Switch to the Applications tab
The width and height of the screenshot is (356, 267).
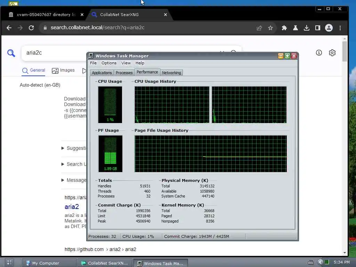click(102, 73)
